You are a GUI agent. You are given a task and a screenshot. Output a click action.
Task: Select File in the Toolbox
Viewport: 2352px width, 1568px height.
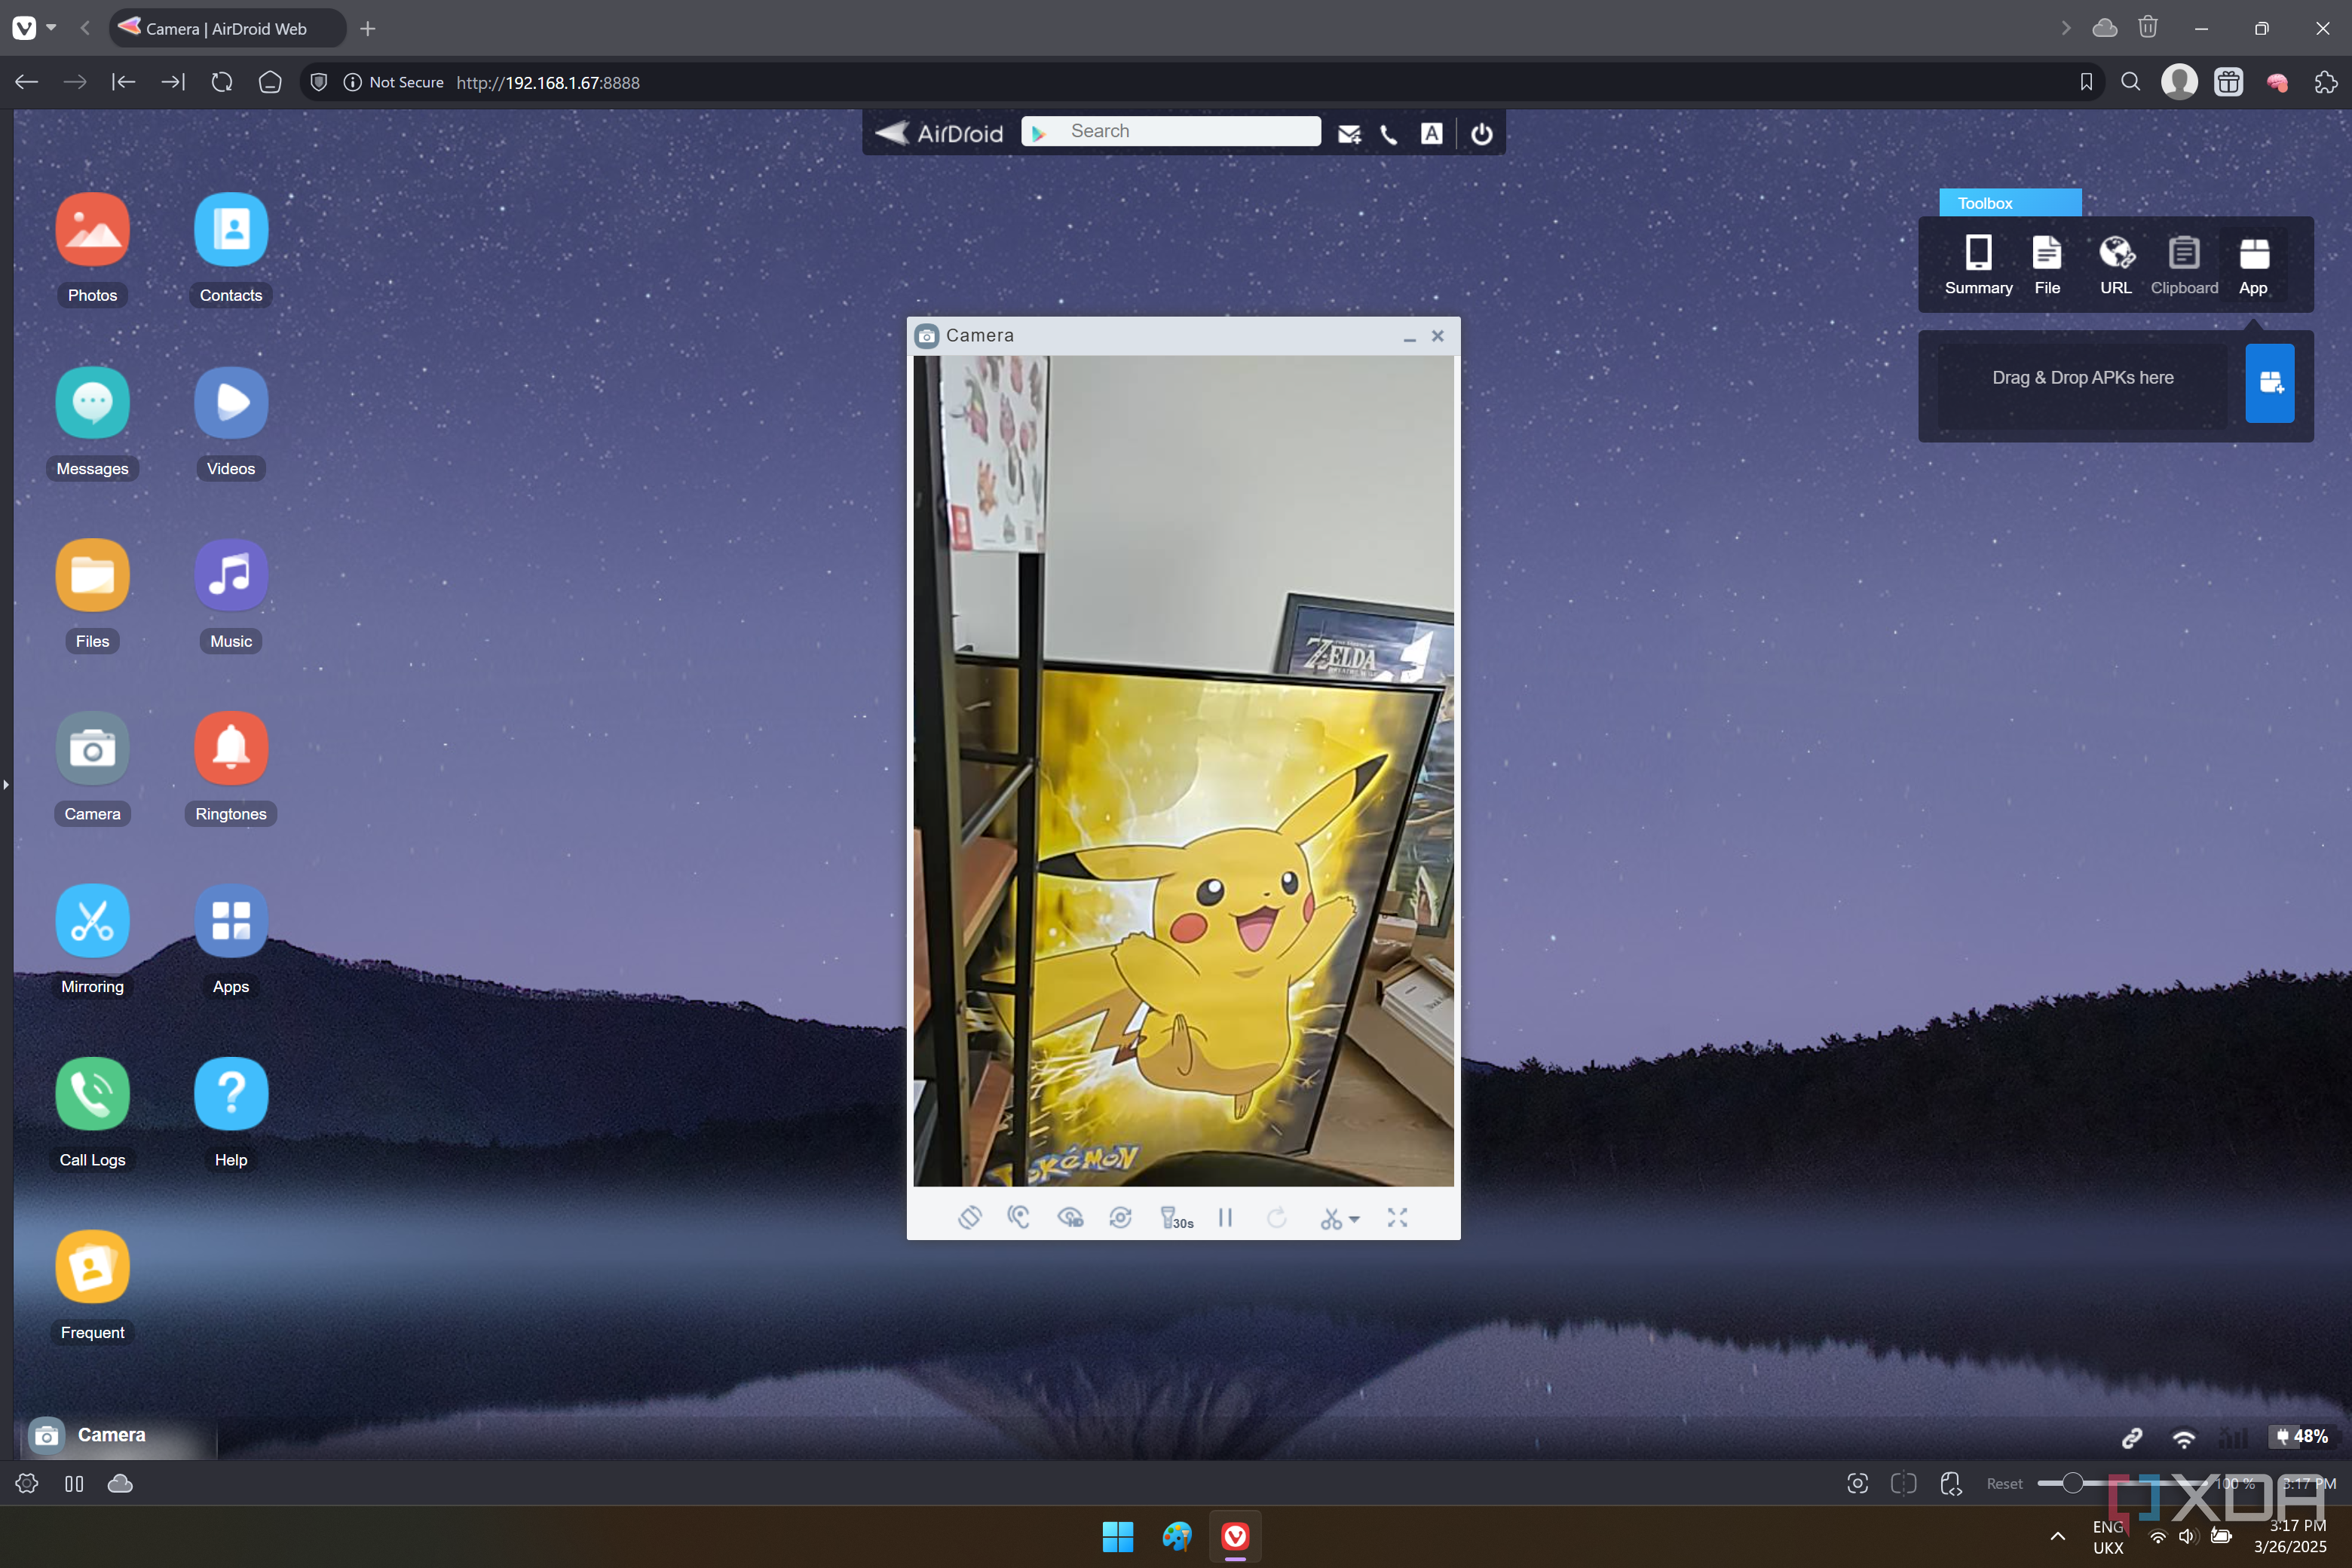pos(2047,265)
